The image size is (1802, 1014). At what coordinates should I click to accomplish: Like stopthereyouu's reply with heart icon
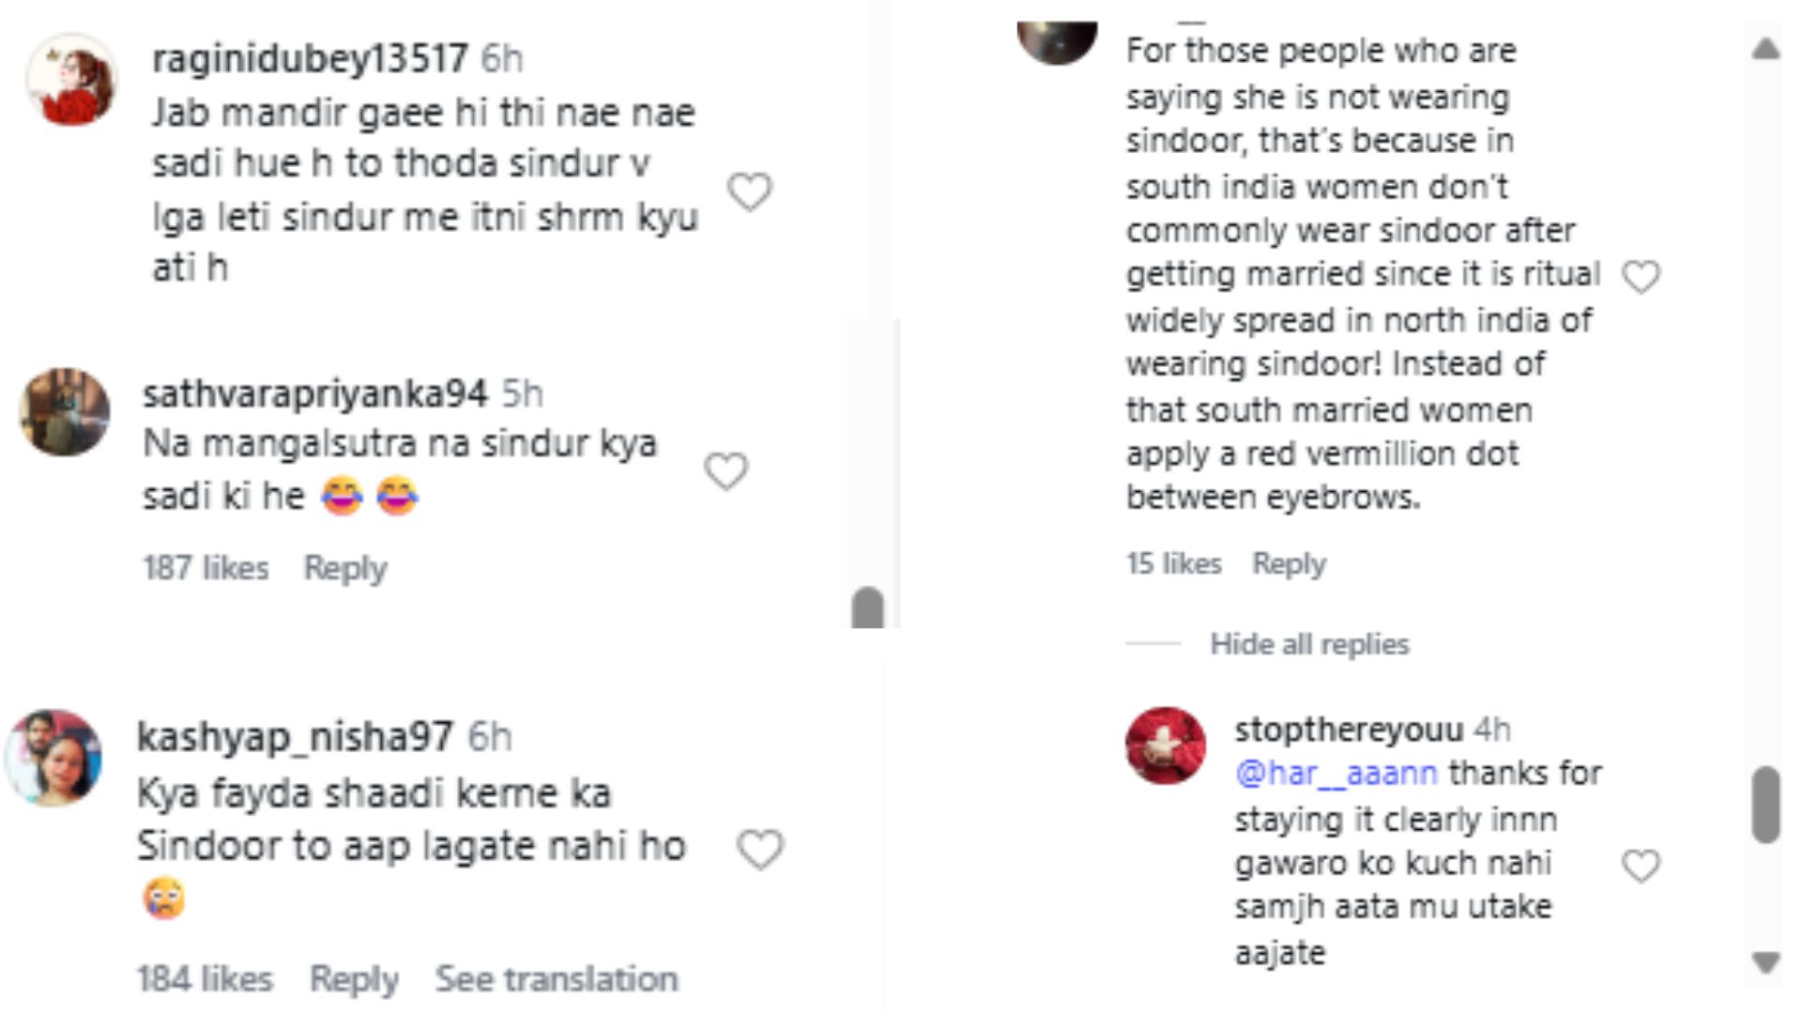[1641, 866]
